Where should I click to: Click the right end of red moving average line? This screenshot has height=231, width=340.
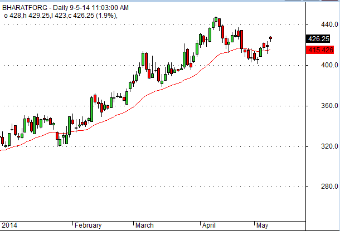(x=270, y=50)
